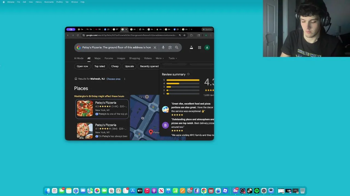Start voice search with the microphone

163,47
